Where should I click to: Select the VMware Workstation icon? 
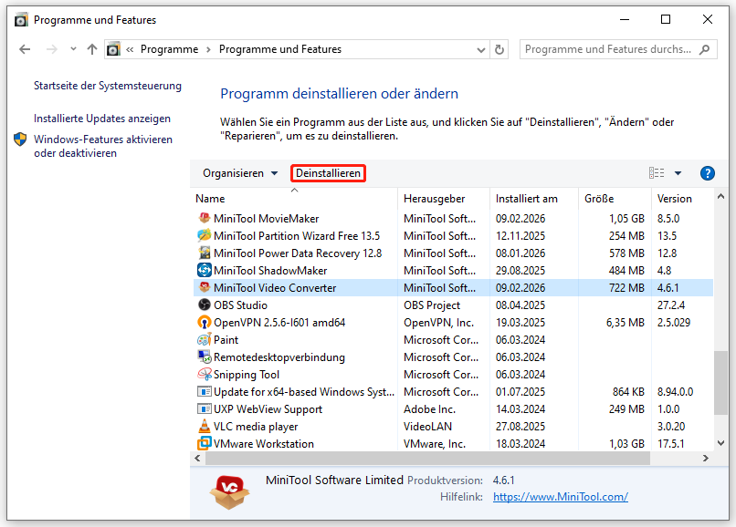pyautogui.click(x=205, y=444)
